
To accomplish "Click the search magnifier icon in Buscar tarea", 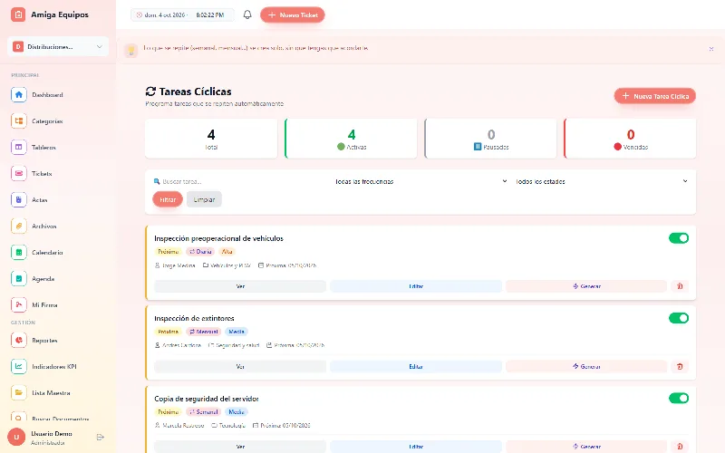I will tap(157, 182).
